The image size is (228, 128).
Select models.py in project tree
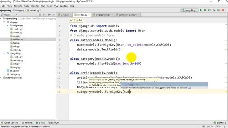(18, 39)
